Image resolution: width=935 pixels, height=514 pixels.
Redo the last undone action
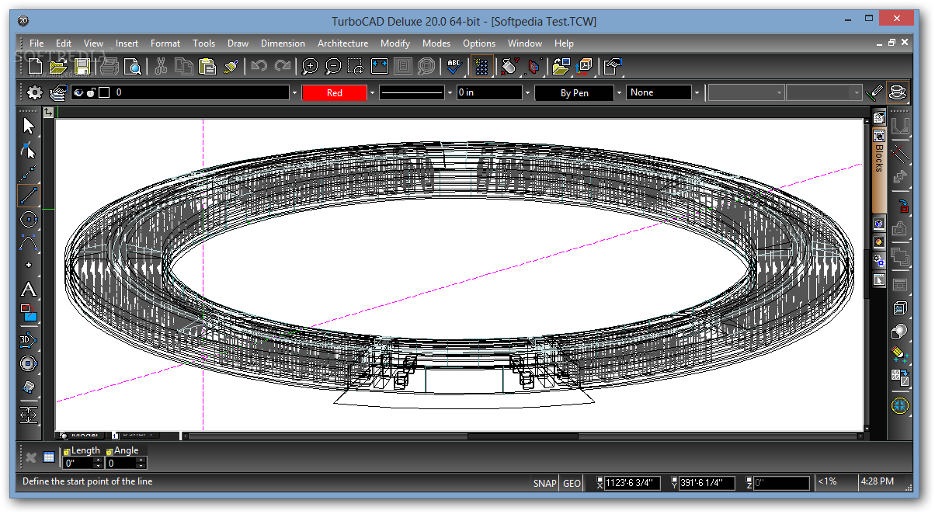click(x=283, y=67)
